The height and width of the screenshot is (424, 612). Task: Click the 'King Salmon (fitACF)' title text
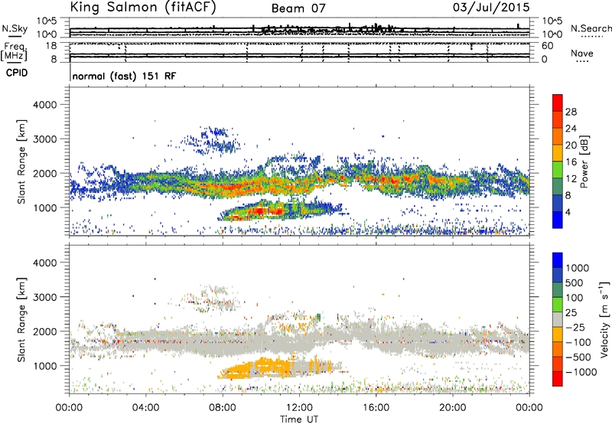[142, 8]
